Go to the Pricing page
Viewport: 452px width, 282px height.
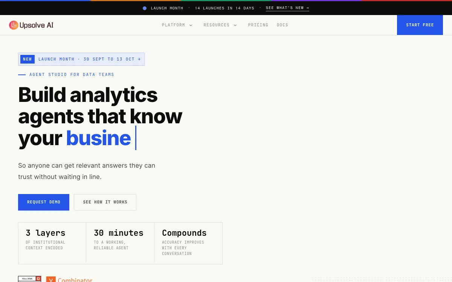point(258,25)
